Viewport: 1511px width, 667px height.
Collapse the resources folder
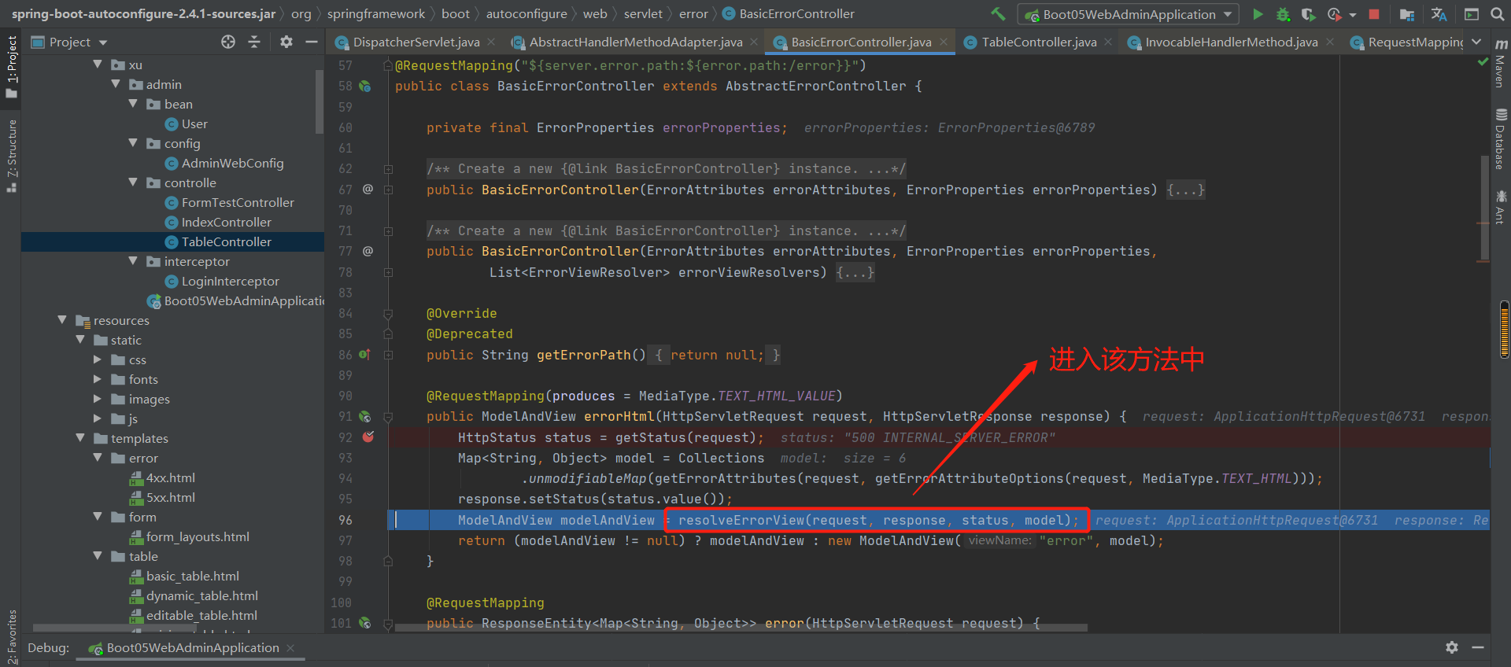pos(62,319)
